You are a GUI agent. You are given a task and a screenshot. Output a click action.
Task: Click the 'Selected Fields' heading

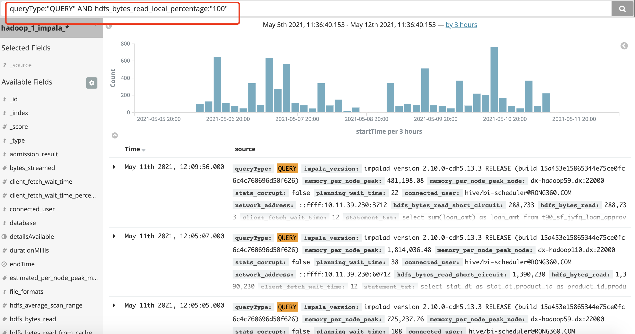[x=26, y=48]
